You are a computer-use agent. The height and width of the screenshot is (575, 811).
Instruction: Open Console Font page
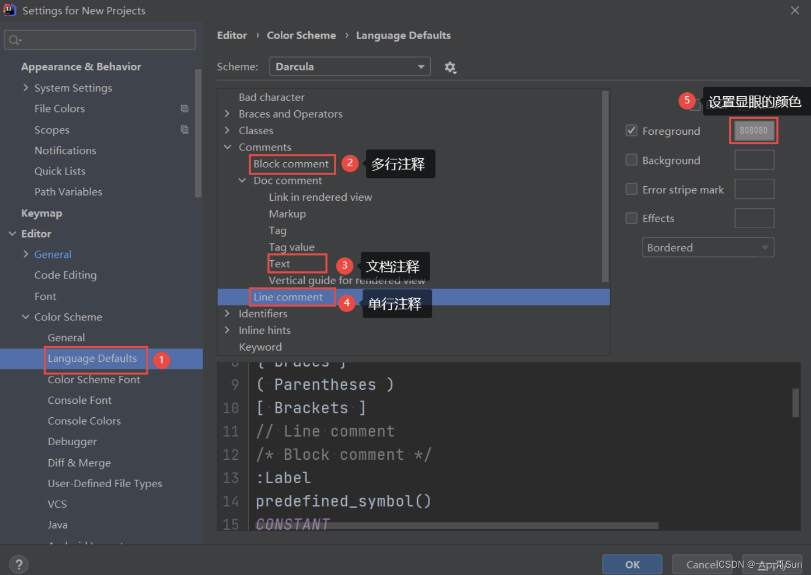tap(79, 400)
